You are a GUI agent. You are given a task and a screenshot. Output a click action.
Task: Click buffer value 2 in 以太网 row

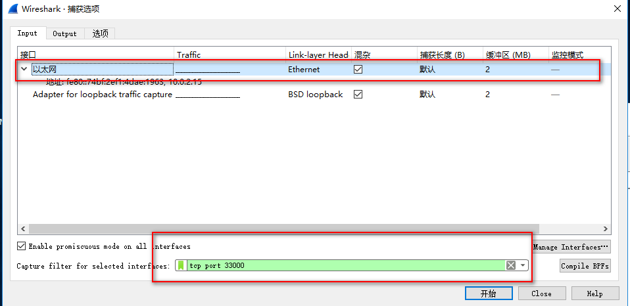[487, 70]
